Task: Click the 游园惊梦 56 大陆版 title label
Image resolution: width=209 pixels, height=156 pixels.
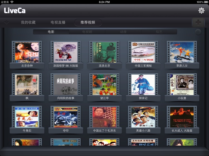Action: 65,66
